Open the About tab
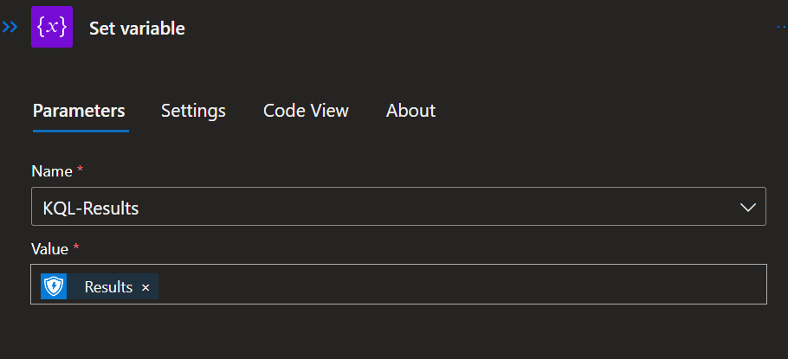This screenshot has height=359, width=788. pyautogui.click(x=410, y=111)
